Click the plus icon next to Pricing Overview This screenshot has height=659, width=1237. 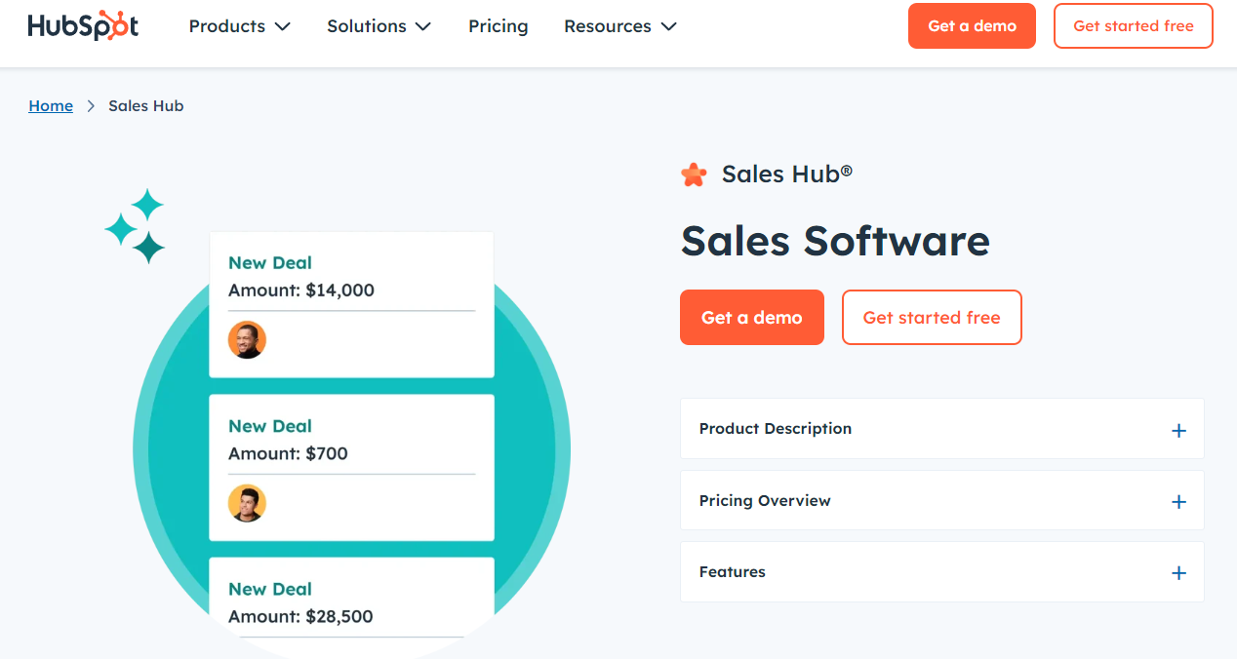pos(1178,500)
